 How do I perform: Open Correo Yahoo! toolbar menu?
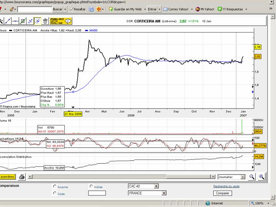tap(176, 9)
